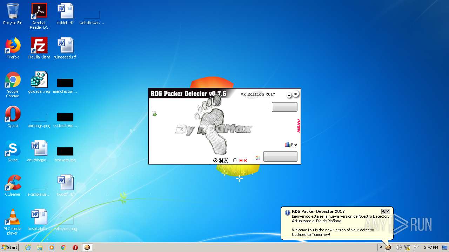
Task: Open Action Center flag icon
Action: (x=416, y=247)
